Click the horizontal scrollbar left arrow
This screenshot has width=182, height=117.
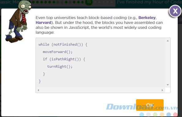pos(38,90)
